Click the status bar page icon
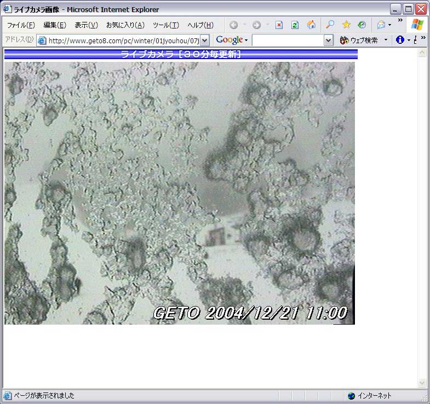 (8, 395)
